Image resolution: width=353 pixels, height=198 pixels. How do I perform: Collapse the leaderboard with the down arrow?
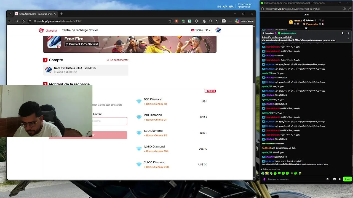pos(306,28)
